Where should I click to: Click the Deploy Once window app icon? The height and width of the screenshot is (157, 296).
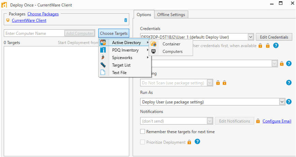4,5
